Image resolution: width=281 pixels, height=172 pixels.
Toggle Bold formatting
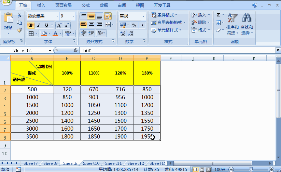click(31, 25)
